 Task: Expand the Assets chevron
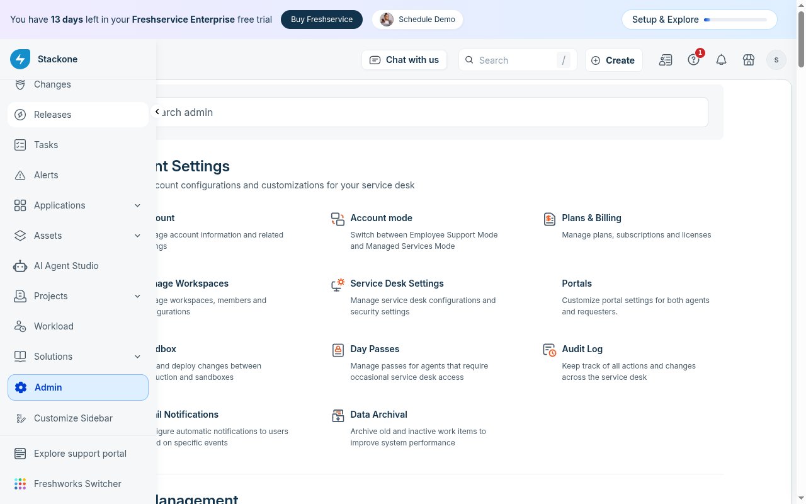coord(137,236)
